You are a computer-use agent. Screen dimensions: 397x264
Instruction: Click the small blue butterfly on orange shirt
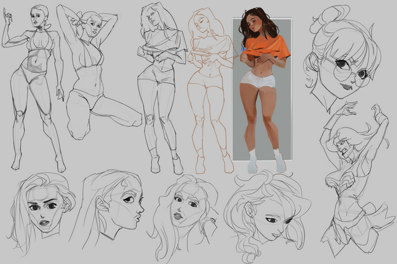[x=244, y=49]
